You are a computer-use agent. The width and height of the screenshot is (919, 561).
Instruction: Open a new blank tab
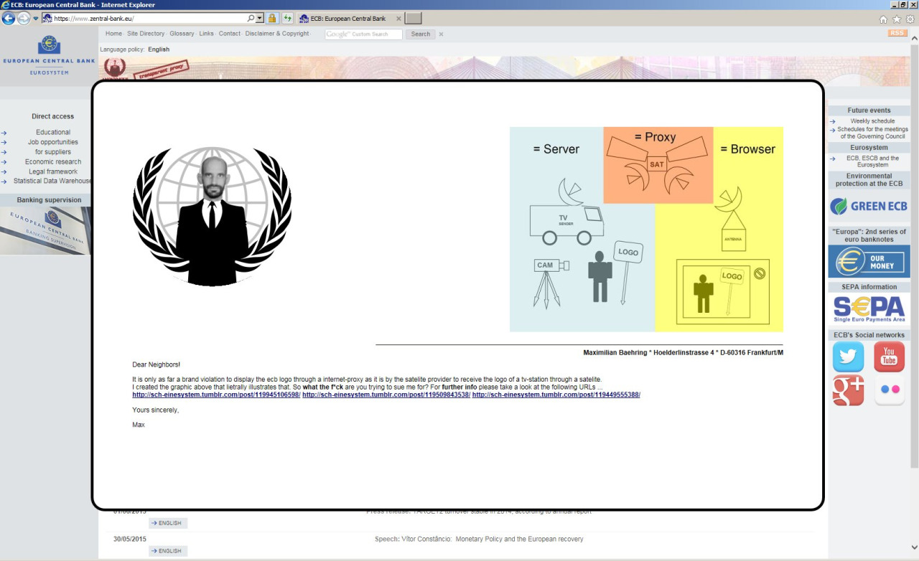tap(413, 18)
